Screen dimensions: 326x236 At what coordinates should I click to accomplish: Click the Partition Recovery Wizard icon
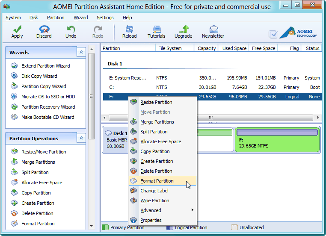point(14,107)
